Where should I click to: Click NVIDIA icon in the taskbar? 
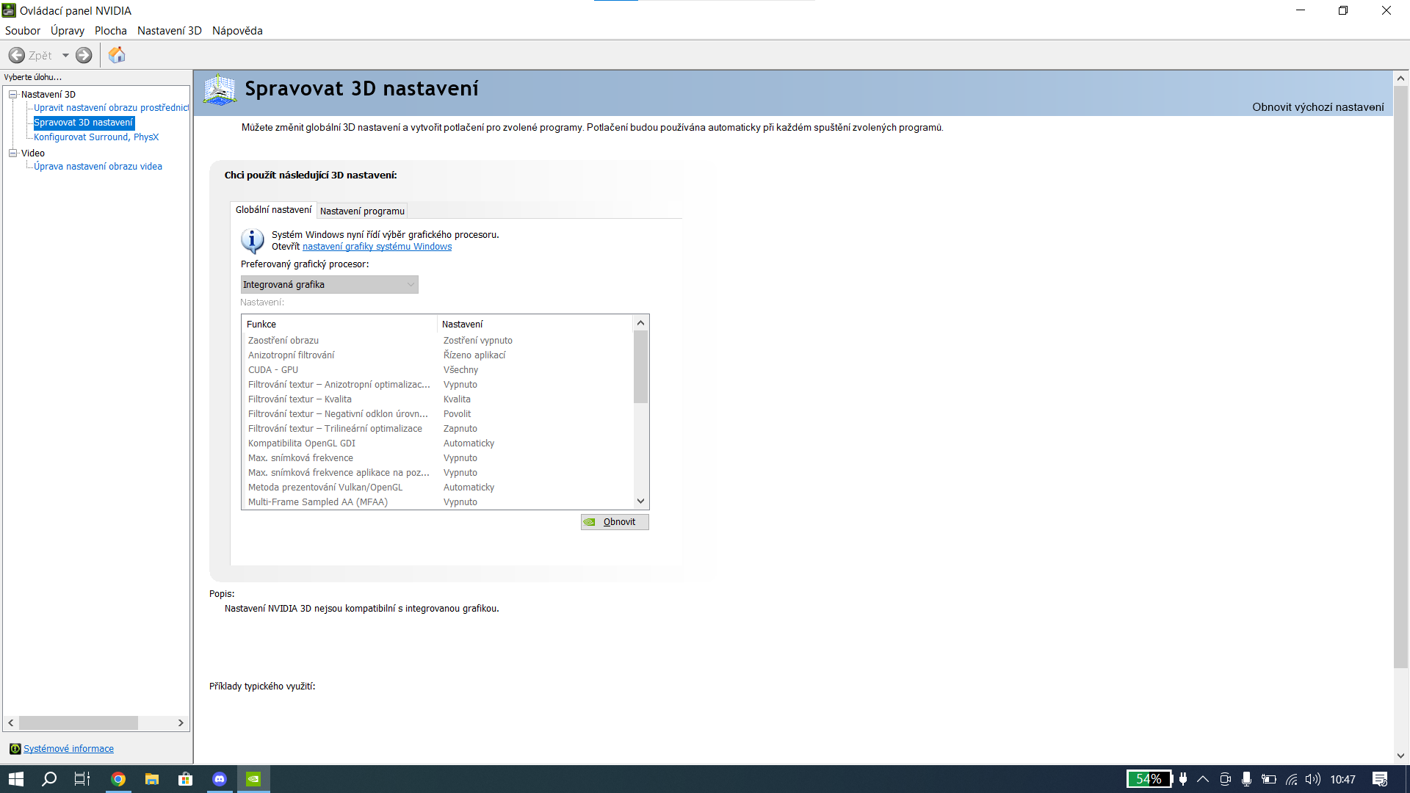253,779
